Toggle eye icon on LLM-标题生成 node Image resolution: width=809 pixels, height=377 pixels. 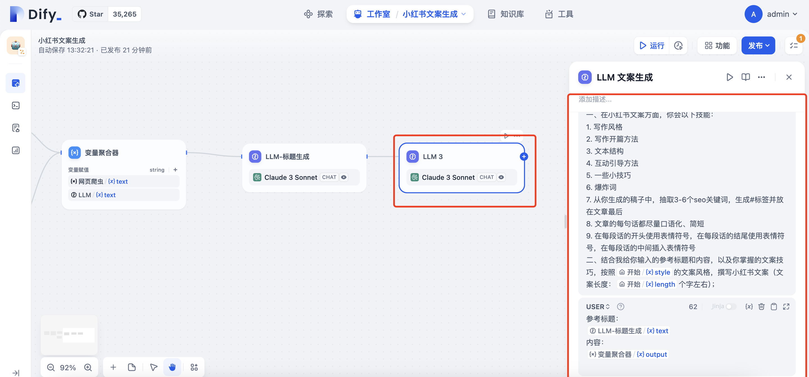[344, 177]
